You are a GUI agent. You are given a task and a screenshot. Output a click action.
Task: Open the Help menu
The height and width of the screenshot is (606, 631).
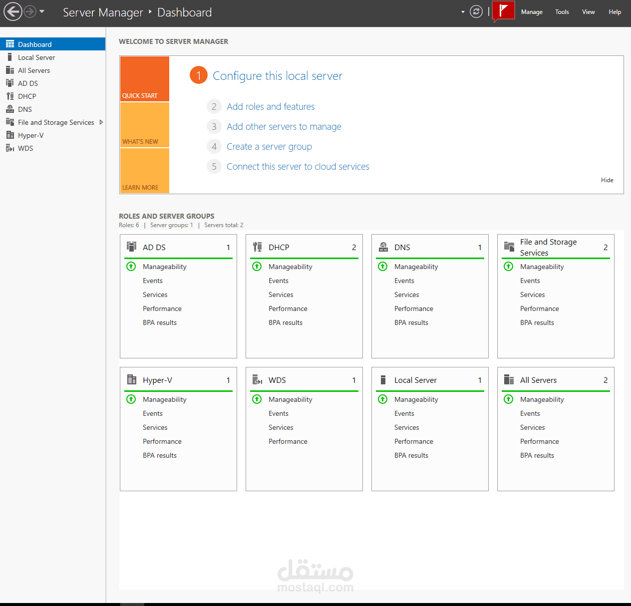click(615, 12)
